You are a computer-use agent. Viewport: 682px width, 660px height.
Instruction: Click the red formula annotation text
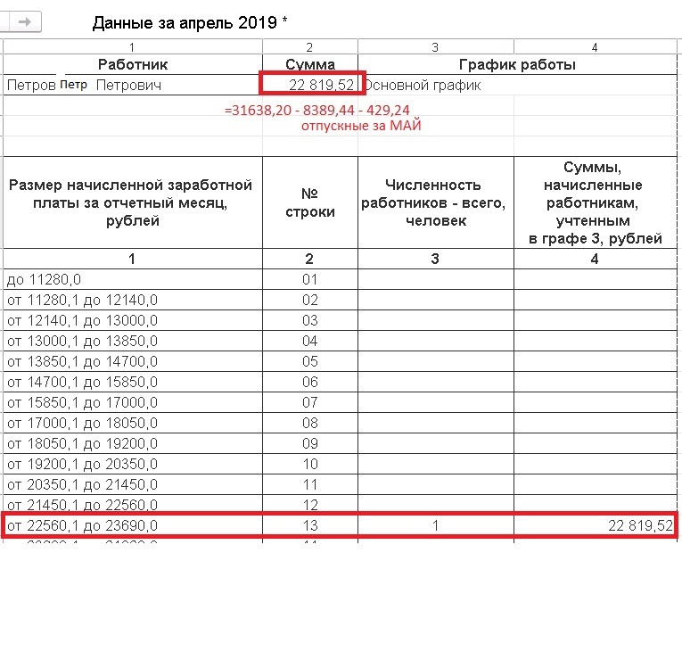317,110
